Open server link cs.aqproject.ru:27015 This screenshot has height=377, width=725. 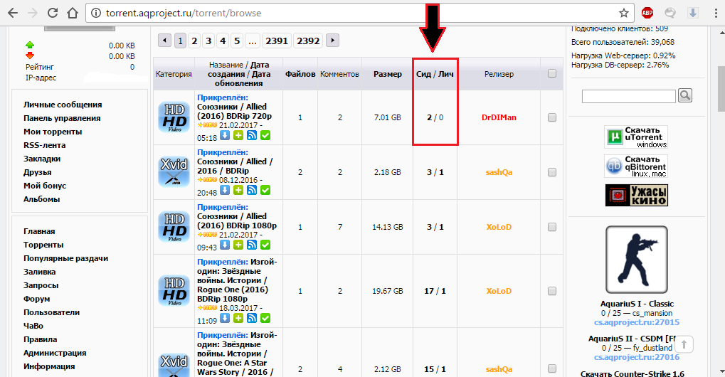pyautogui.click(x=637, y=322)
